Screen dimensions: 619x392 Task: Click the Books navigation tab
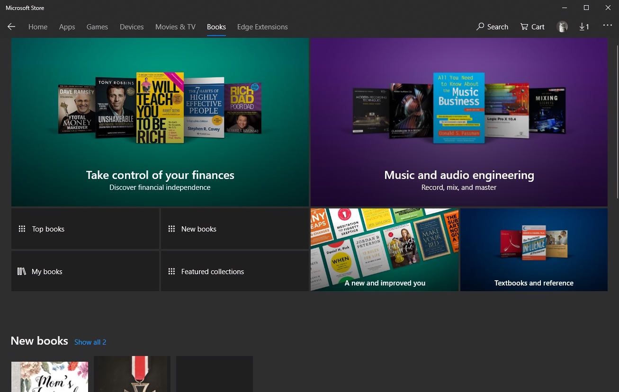point(216,27)
